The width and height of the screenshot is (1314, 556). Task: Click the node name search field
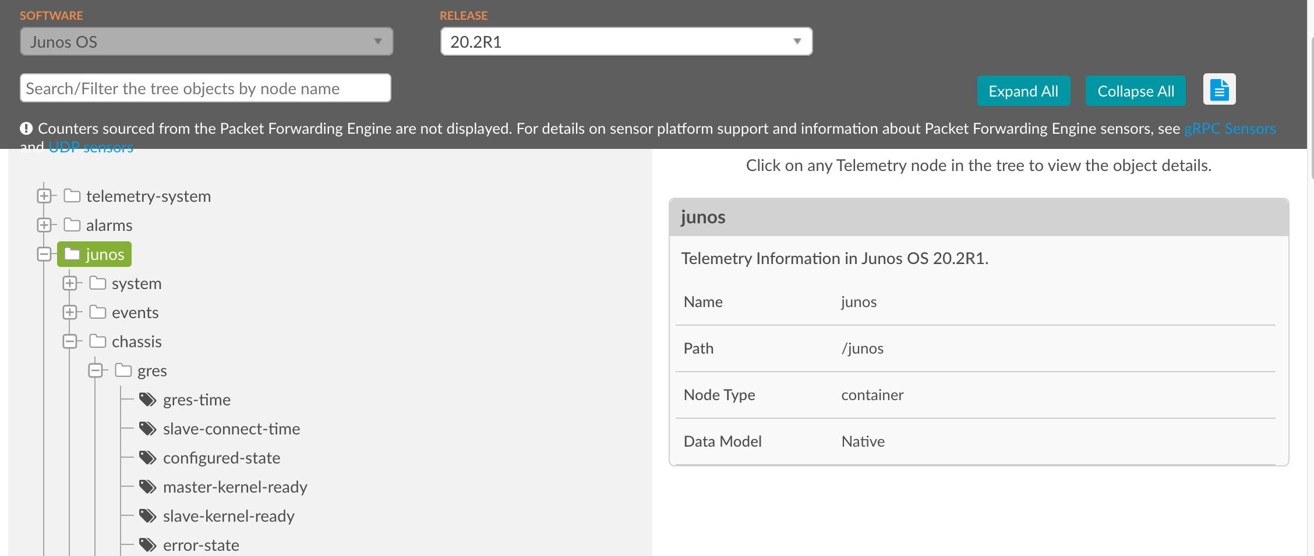pyautogui.click(x=205, y=88)
